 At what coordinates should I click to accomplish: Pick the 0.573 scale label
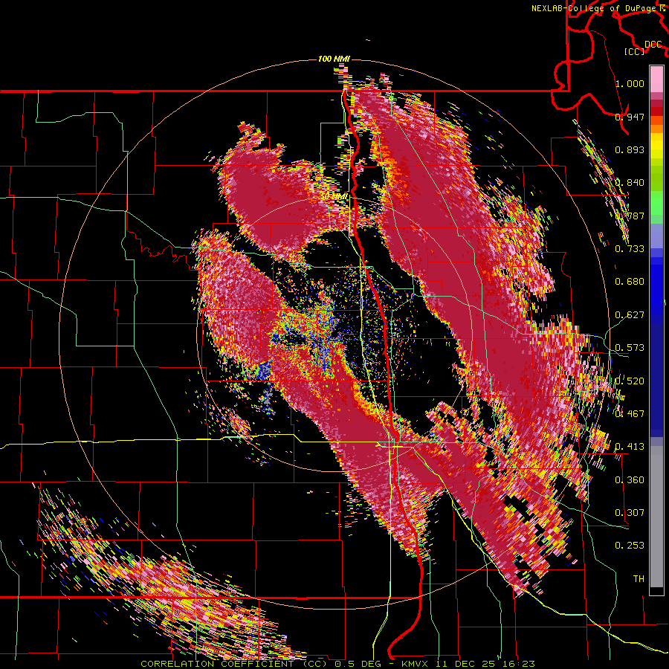pyautogui.click(x=630, y=347)
